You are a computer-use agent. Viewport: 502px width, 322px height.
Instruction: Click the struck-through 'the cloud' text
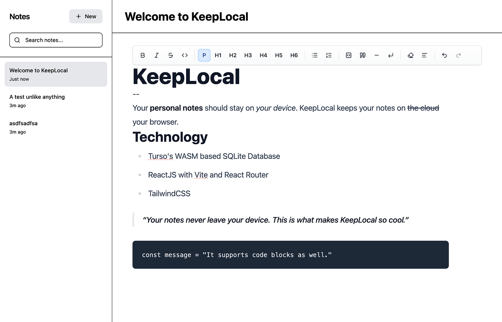click(x=423, y=108)
